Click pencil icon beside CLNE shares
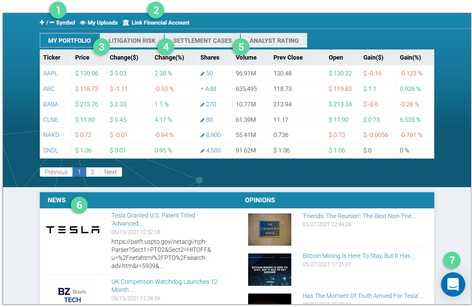 [202, 120]
